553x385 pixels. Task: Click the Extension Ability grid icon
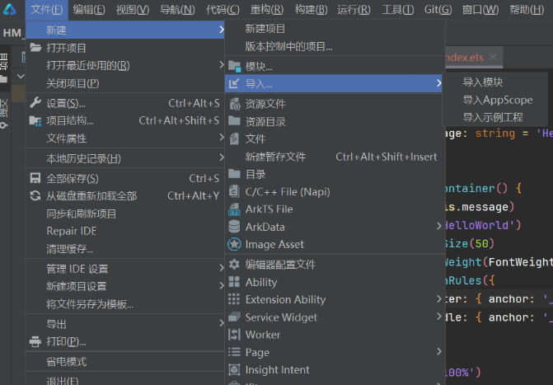pyautogui.click(x=234, y=299)
